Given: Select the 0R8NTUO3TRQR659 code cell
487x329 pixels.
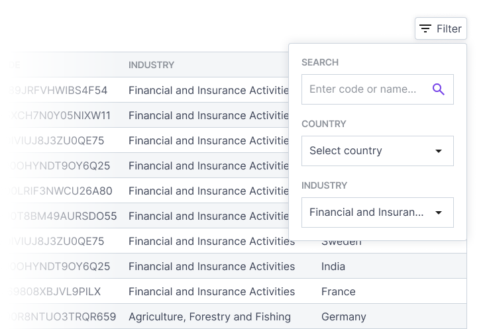Looking at the screenshot, I should pyautogui.click(x=62, y=316).
